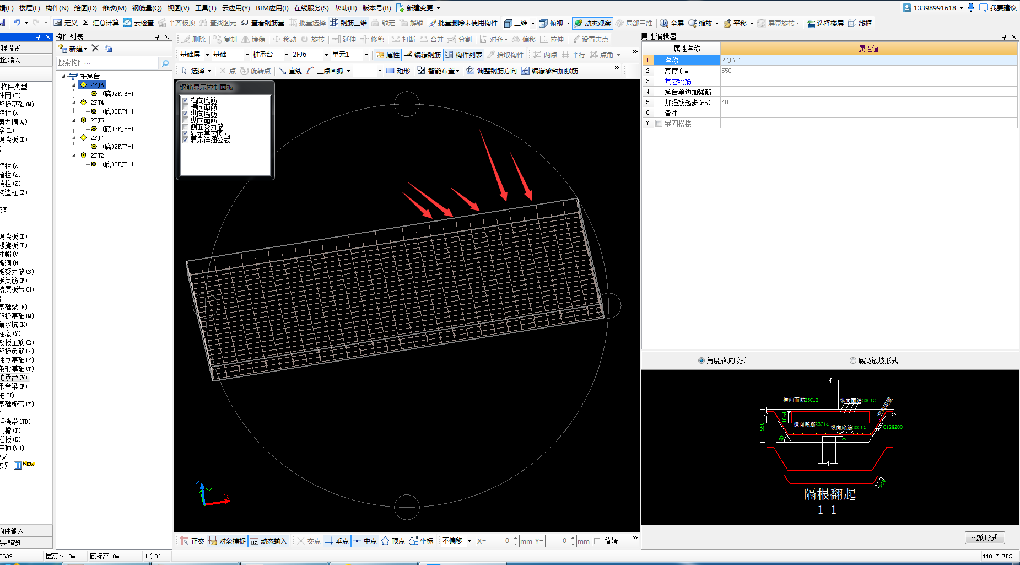Open 查看钢筋量 rebar quantity view
This screenshot has width=1020, height=565.
pos(262,23)
